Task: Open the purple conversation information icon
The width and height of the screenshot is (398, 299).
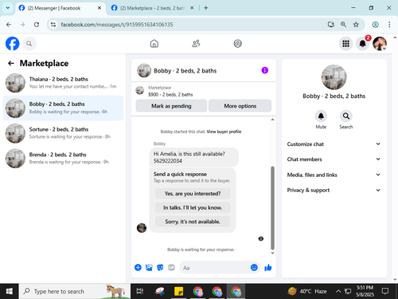Action: pos(264,70)
